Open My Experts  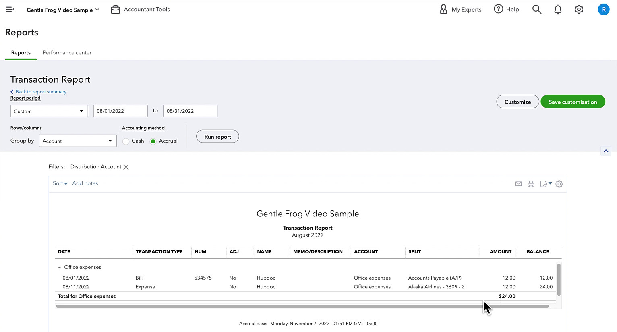460,9
